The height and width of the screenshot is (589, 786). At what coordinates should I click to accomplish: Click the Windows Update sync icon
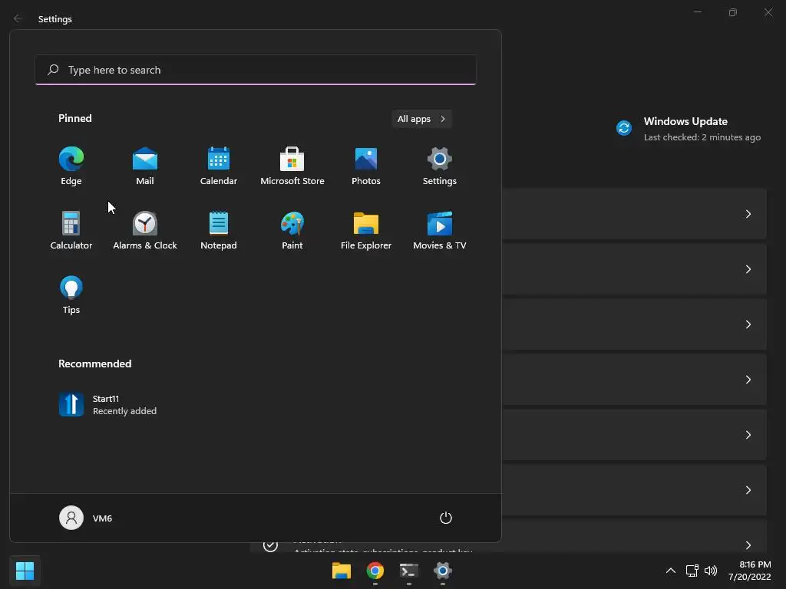pos(623,128)
